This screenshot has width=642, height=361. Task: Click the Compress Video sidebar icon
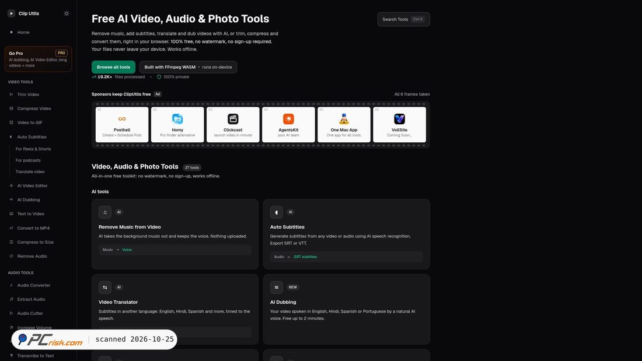tap(12, 108)
